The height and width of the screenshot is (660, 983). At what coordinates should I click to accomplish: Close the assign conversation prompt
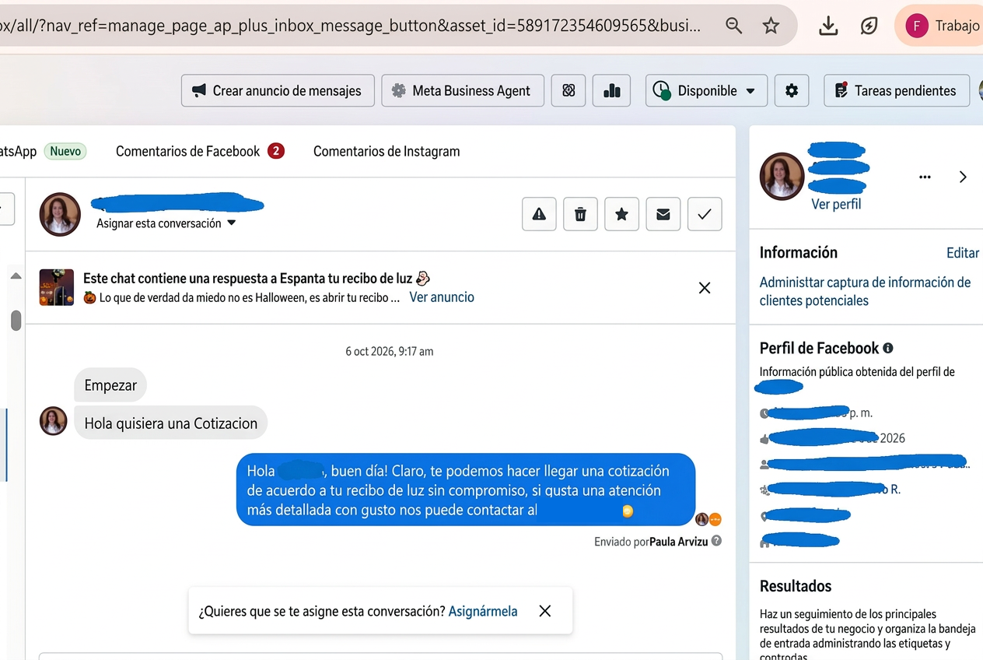pyautogui.click(x=545, y=611)
